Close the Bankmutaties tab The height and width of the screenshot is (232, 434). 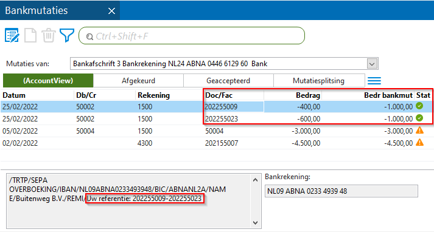tap(111, 11)
